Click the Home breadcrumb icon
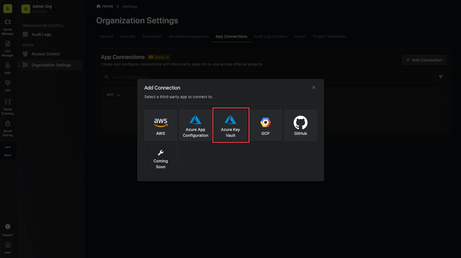The image size is (461, 258). point(99,6)
